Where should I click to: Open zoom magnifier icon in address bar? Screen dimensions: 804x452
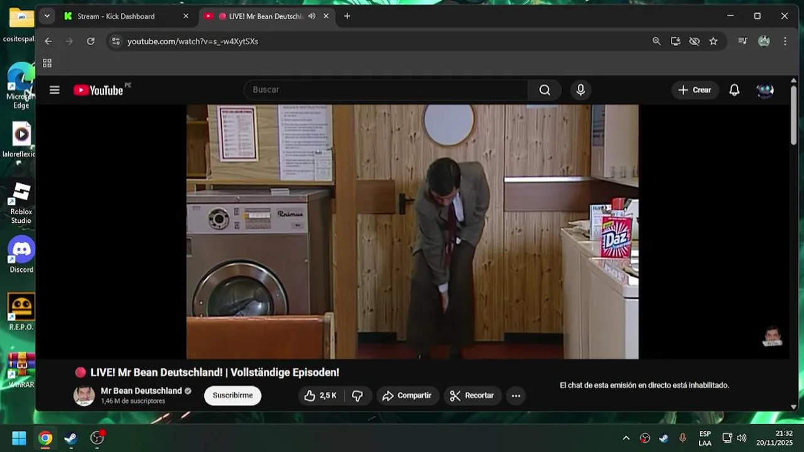656,41
